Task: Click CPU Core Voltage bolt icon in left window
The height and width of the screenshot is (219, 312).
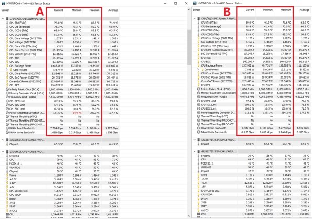Action: [7, 38]
